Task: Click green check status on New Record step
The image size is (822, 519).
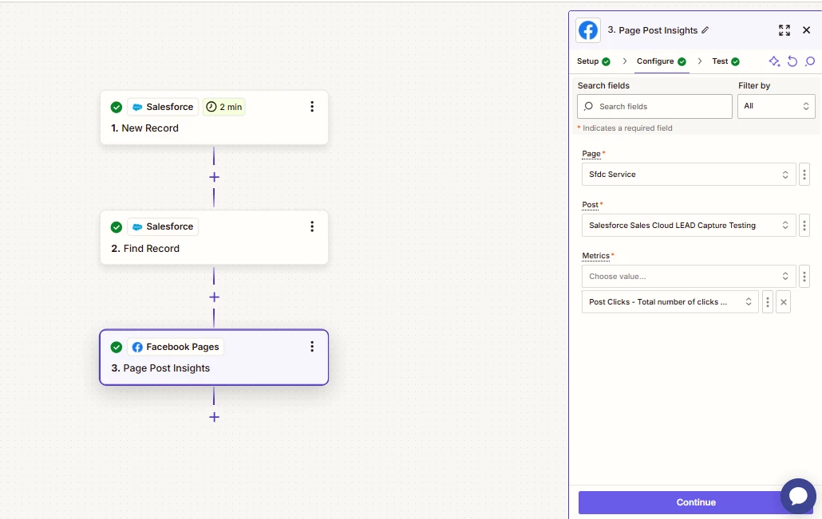Action: 117,108
